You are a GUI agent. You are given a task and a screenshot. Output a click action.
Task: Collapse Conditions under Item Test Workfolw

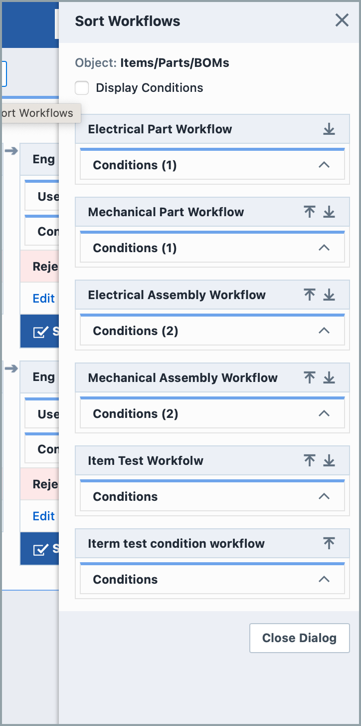click(324, 496)
